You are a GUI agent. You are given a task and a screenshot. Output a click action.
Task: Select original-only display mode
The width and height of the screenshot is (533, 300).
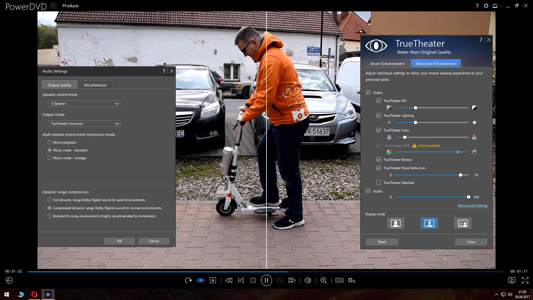click(396, 223)
